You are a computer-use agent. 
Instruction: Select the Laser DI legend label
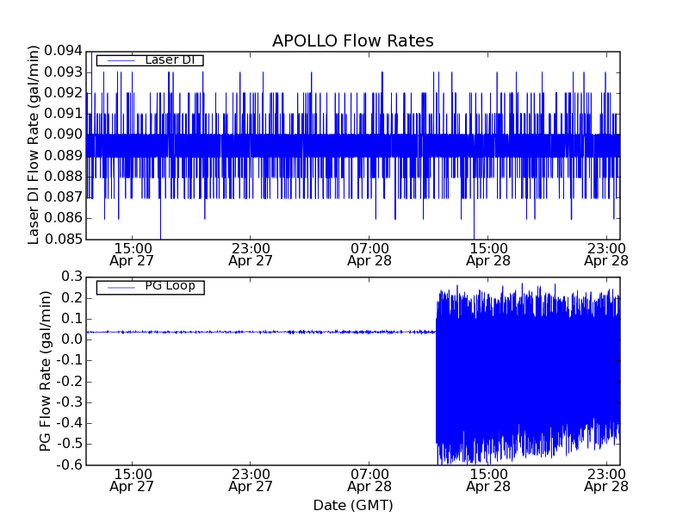[168, 59]
